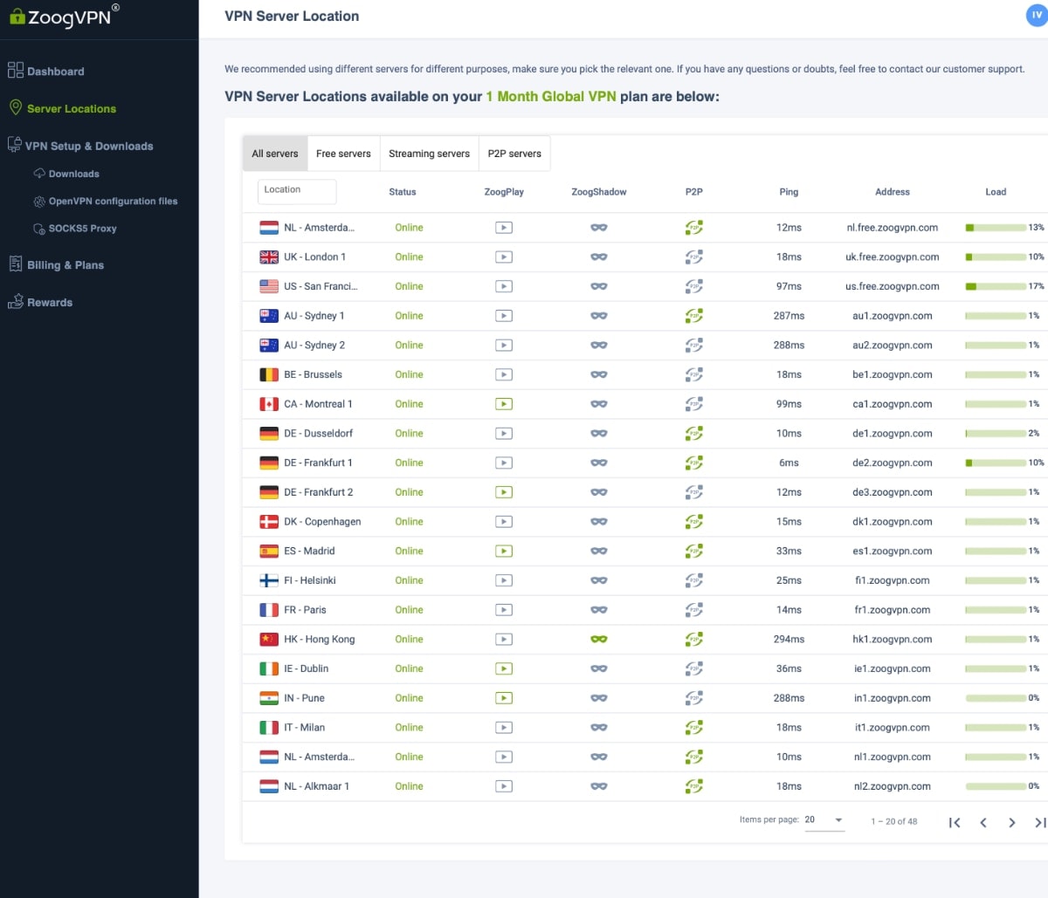
Task: Click ZoogPlay icon for FR - Paris
Action: point(504,610)
